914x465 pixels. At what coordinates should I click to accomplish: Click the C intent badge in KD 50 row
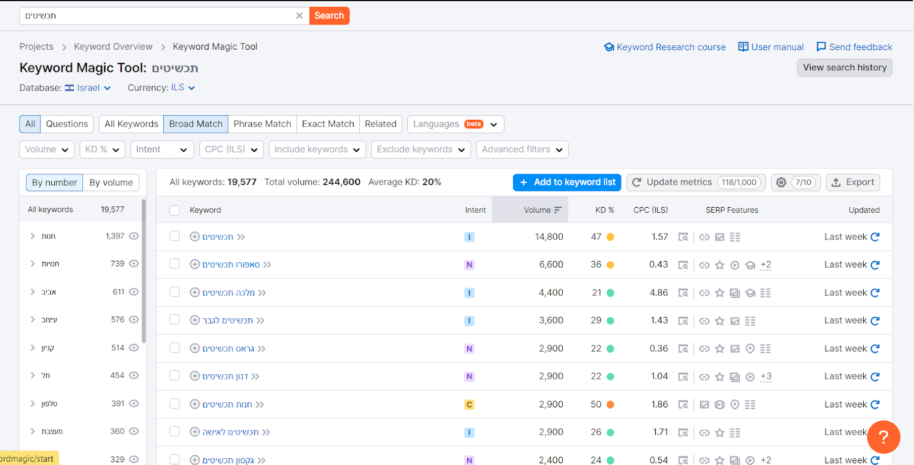click(470, 405)
